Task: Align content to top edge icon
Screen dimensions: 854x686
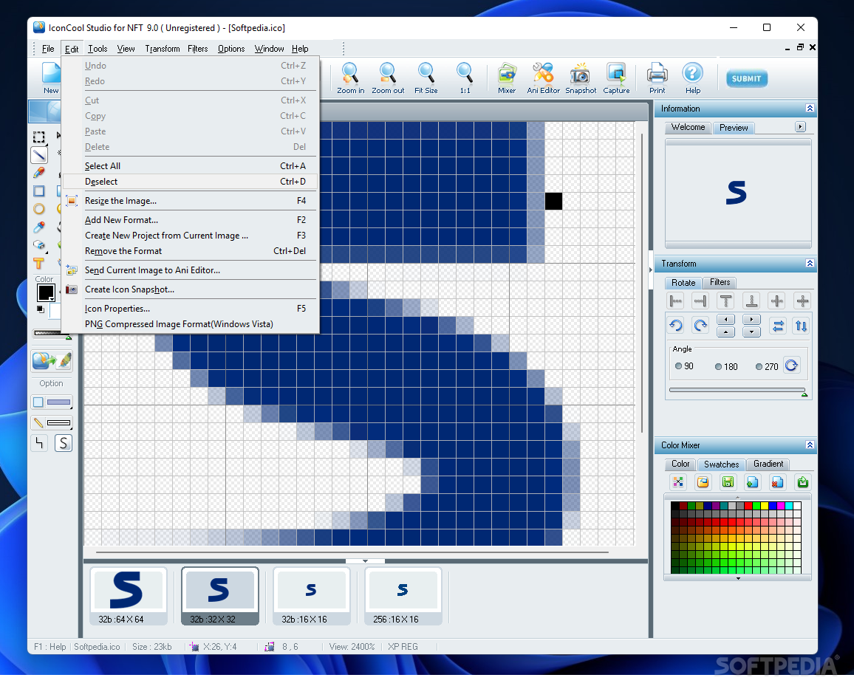Action: tap(725, 301)
